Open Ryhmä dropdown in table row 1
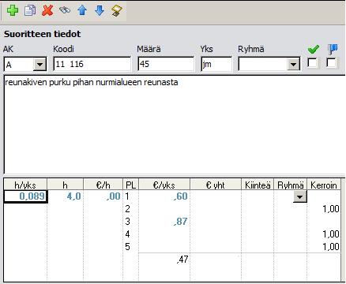Viewport: 346px width, 284px height. (x=300, y=196)
